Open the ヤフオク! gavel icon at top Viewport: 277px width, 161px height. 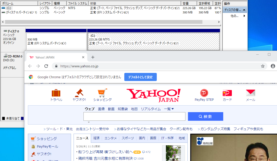point(79,93)
